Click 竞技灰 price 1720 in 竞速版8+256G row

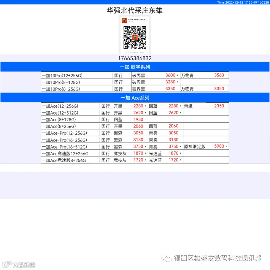[x=138, y=160]
